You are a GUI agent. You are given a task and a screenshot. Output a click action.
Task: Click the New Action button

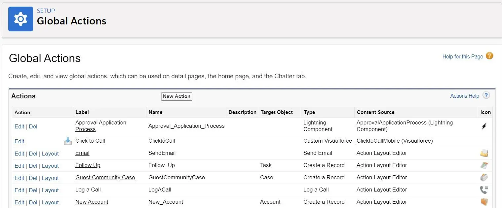tap(176, 96)
